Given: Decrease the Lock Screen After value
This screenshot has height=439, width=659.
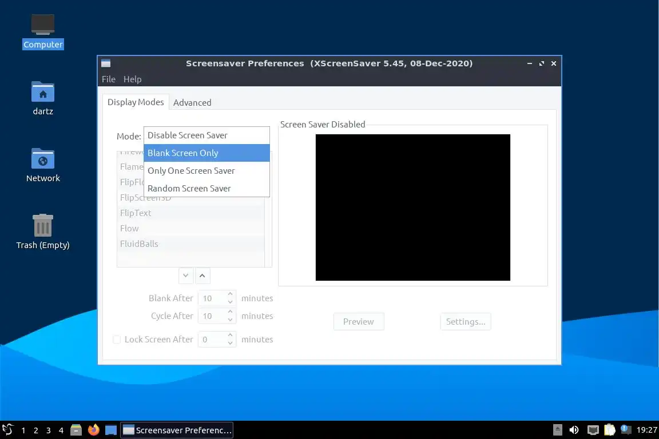Looking at the screenshot, I should click(x=231, y=343).
